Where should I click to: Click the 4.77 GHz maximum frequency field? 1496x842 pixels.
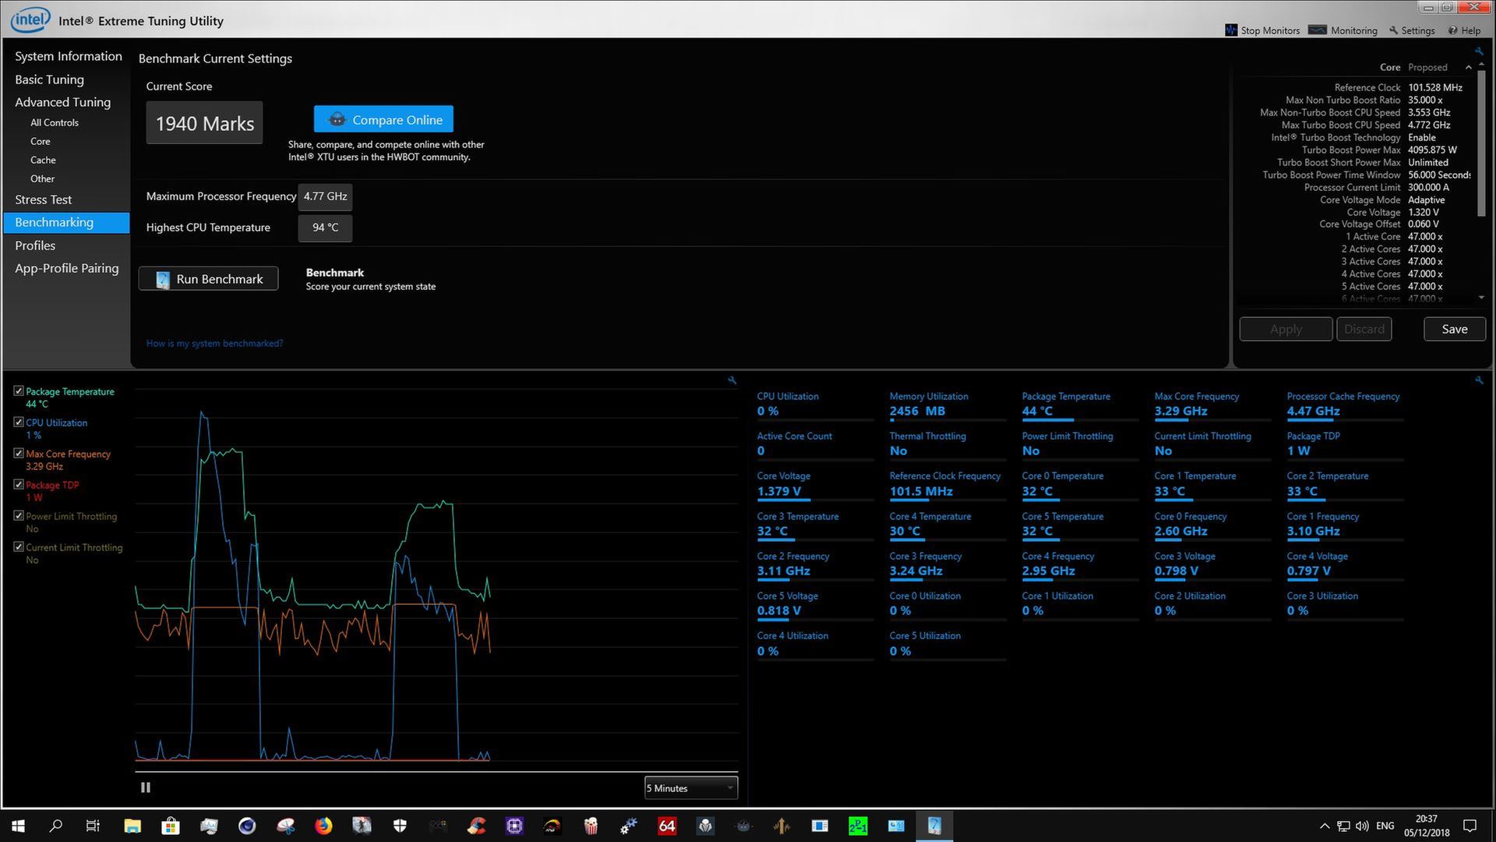tap(325, 196)
